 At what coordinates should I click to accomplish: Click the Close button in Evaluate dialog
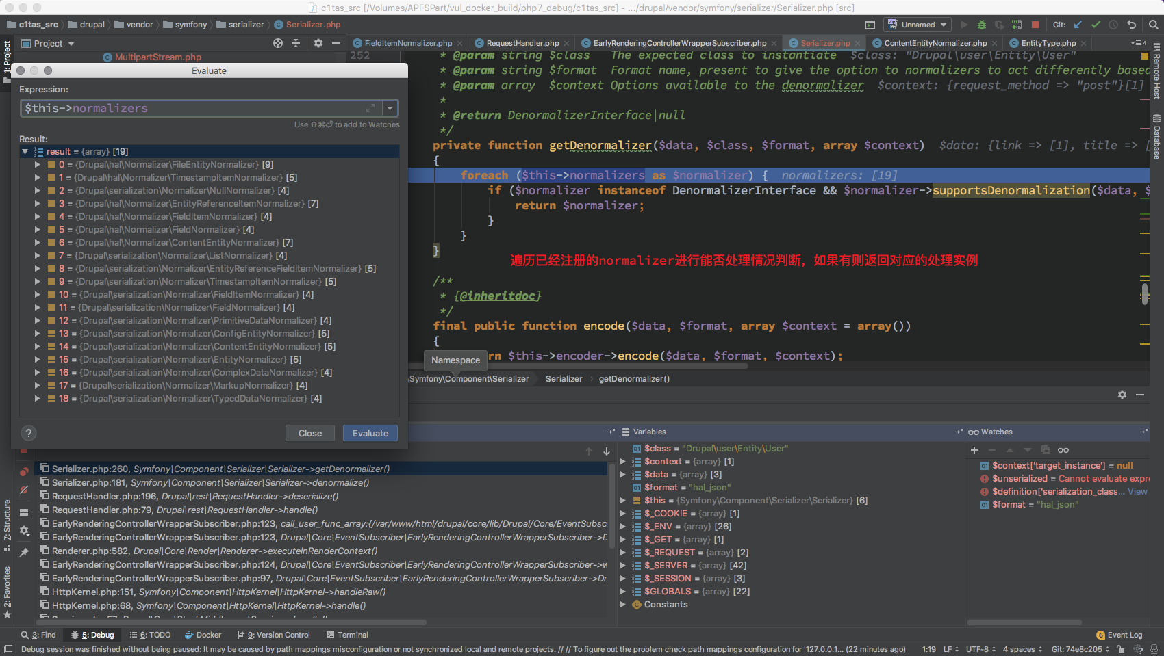(309, 433)
